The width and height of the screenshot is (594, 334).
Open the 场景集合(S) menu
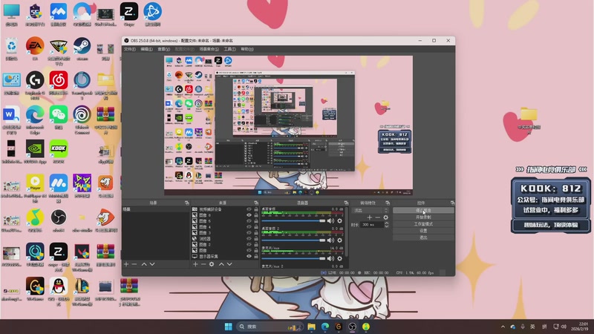(209, 49)
